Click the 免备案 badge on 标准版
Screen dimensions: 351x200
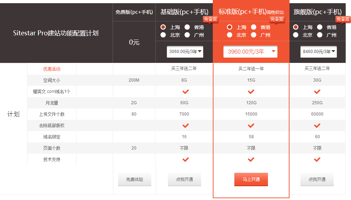277,19
